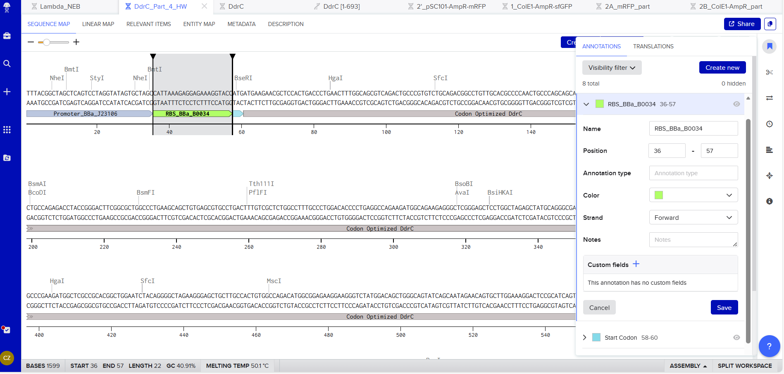Click into the Notes text field
Screen dimensions: 784x374
coord(693,240)
